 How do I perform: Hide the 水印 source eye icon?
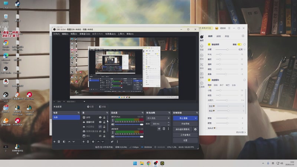(100, 117)
